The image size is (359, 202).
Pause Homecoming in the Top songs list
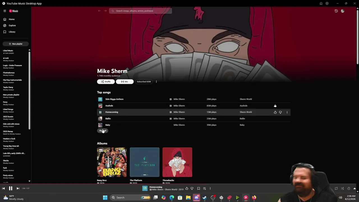pos(100,112)
